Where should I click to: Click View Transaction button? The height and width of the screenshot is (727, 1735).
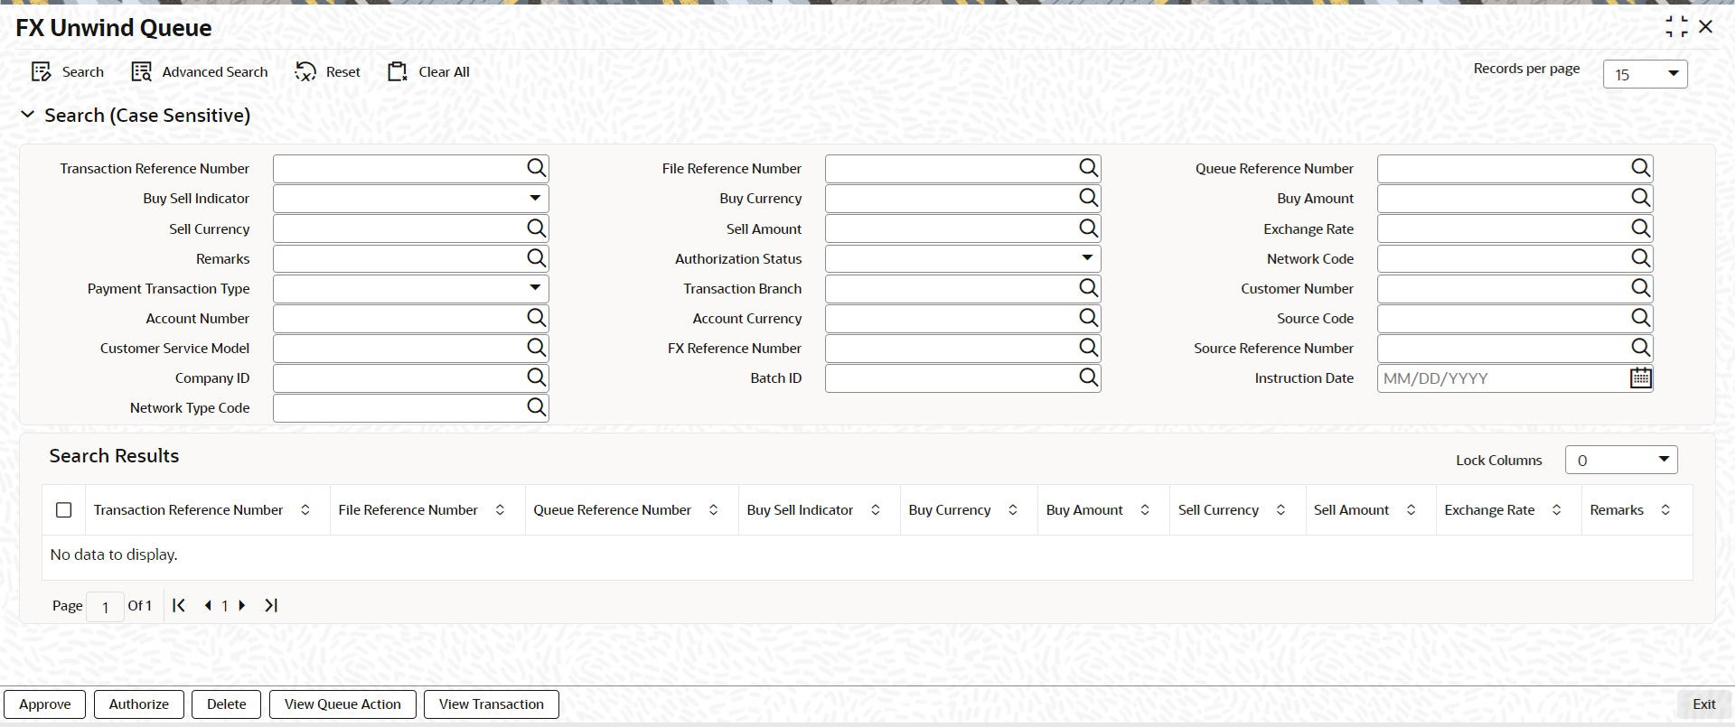pos(492,704)
